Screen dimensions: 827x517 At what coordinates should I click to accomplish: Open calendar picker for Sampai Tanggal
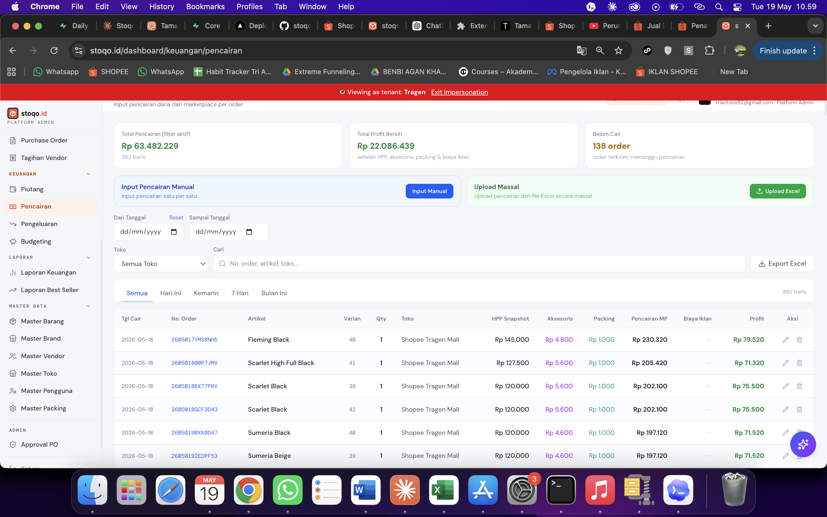(249, 232)
